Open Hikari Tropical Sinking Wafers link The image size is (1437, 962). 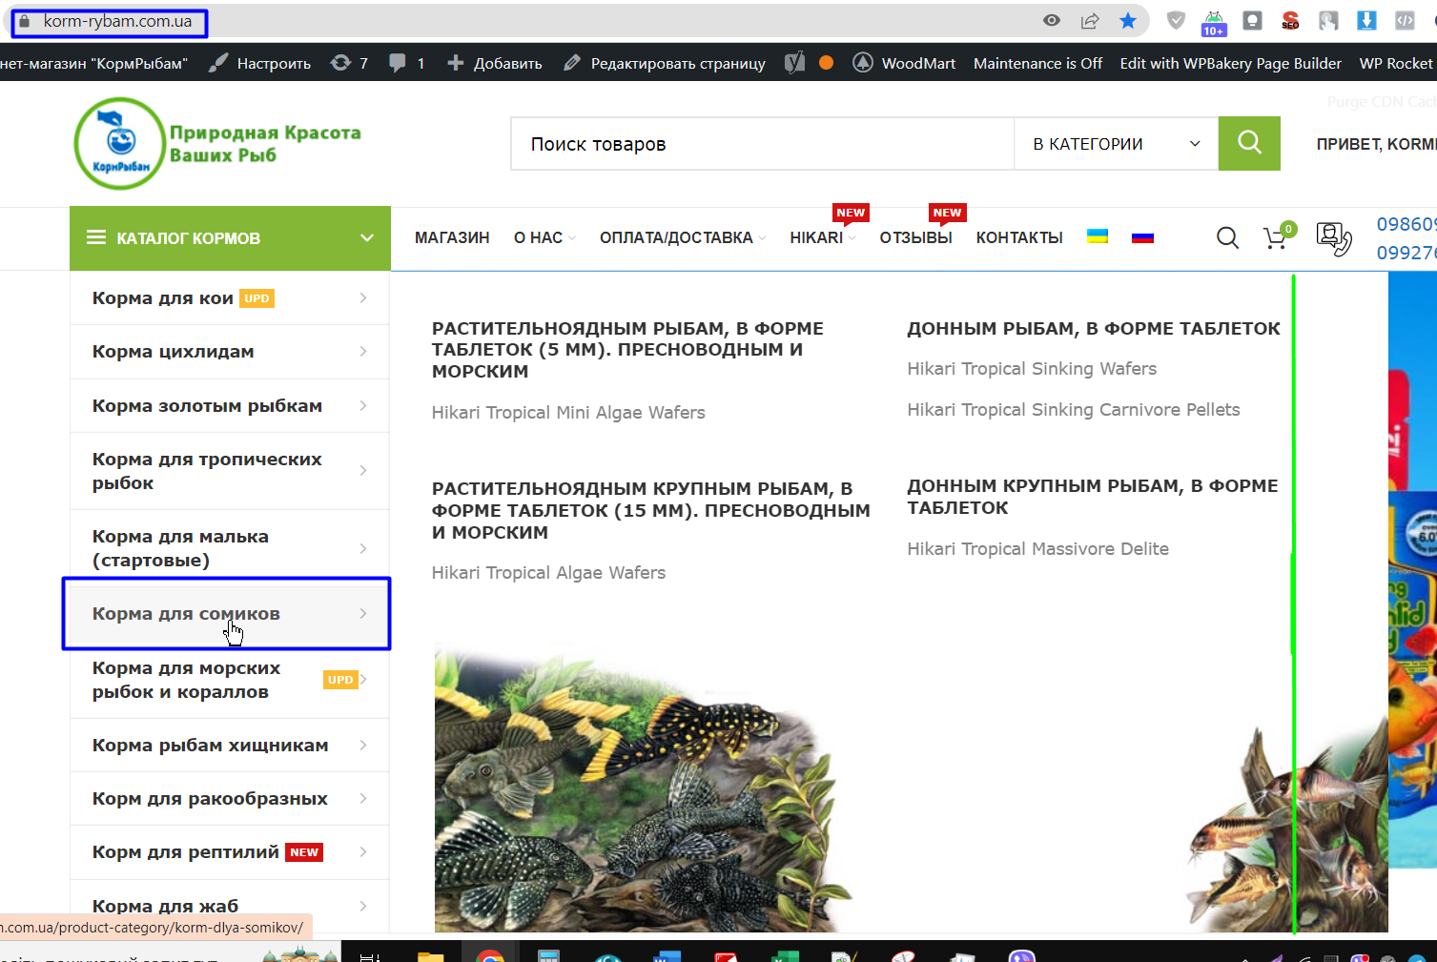coord(1032,369)
